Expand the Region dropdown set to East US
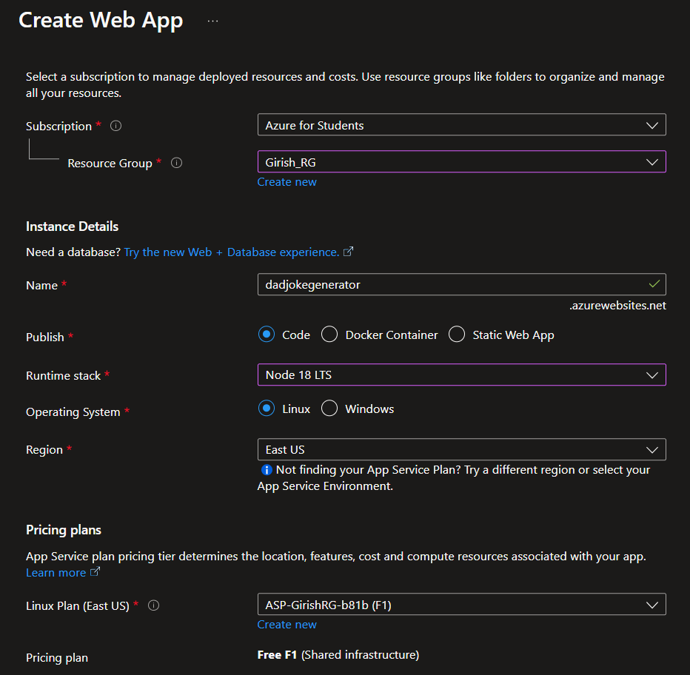Image resolution: width=690 pixels, height=675 pixels. point(461,449)
